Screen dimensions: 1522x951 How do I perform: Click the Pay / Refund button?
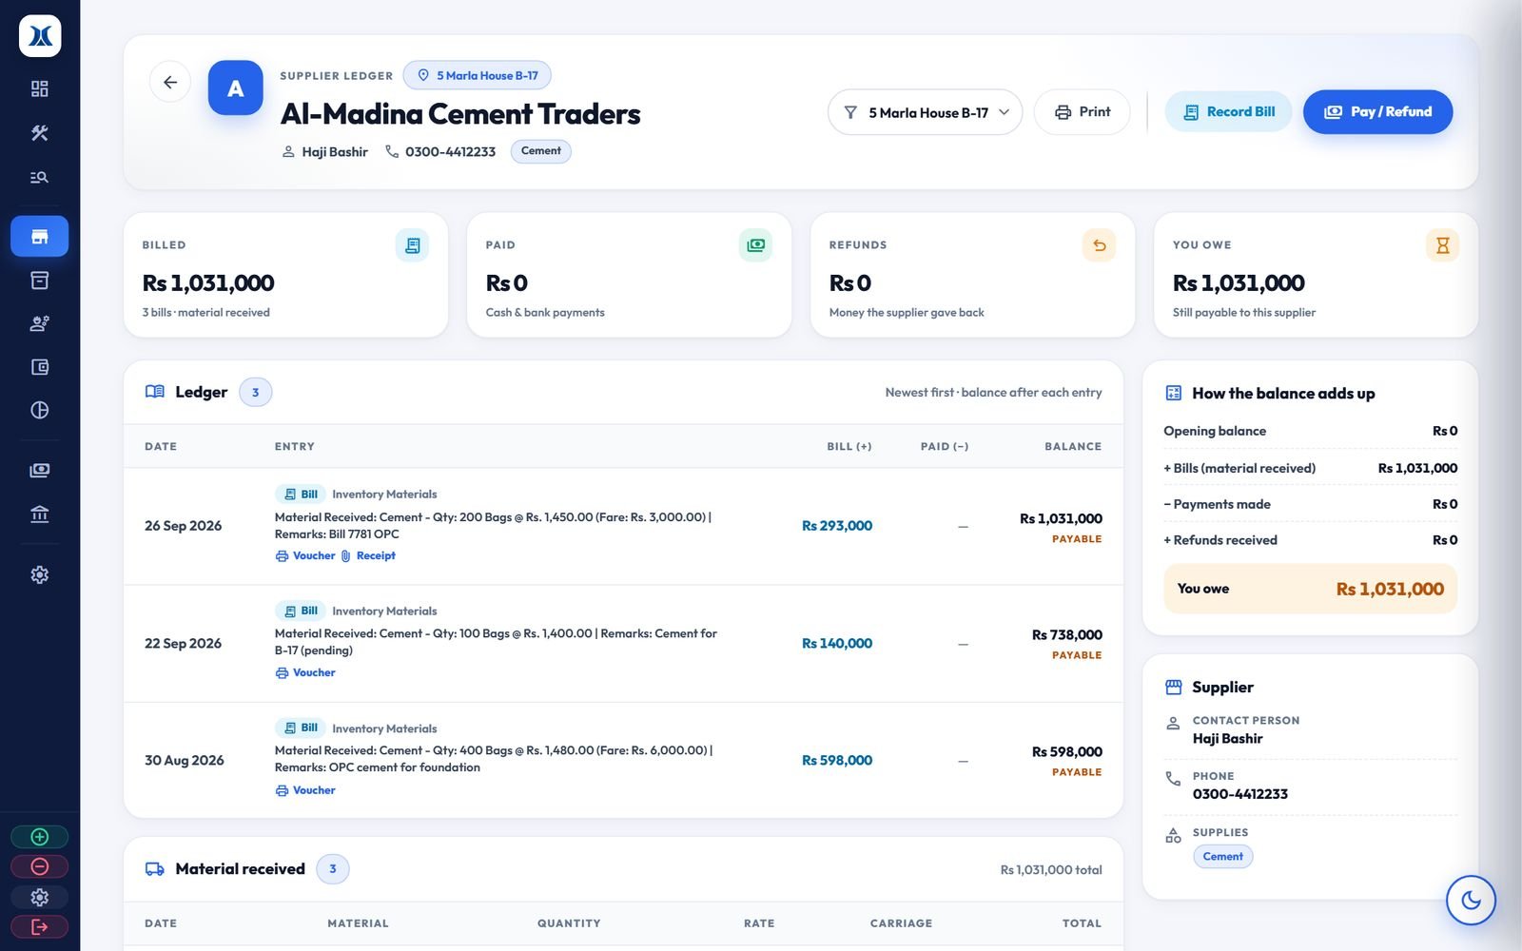tap(1377, 112)
